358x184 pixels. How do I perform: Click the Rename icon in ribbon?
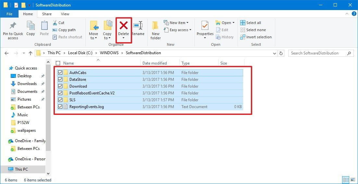(138, 26)
